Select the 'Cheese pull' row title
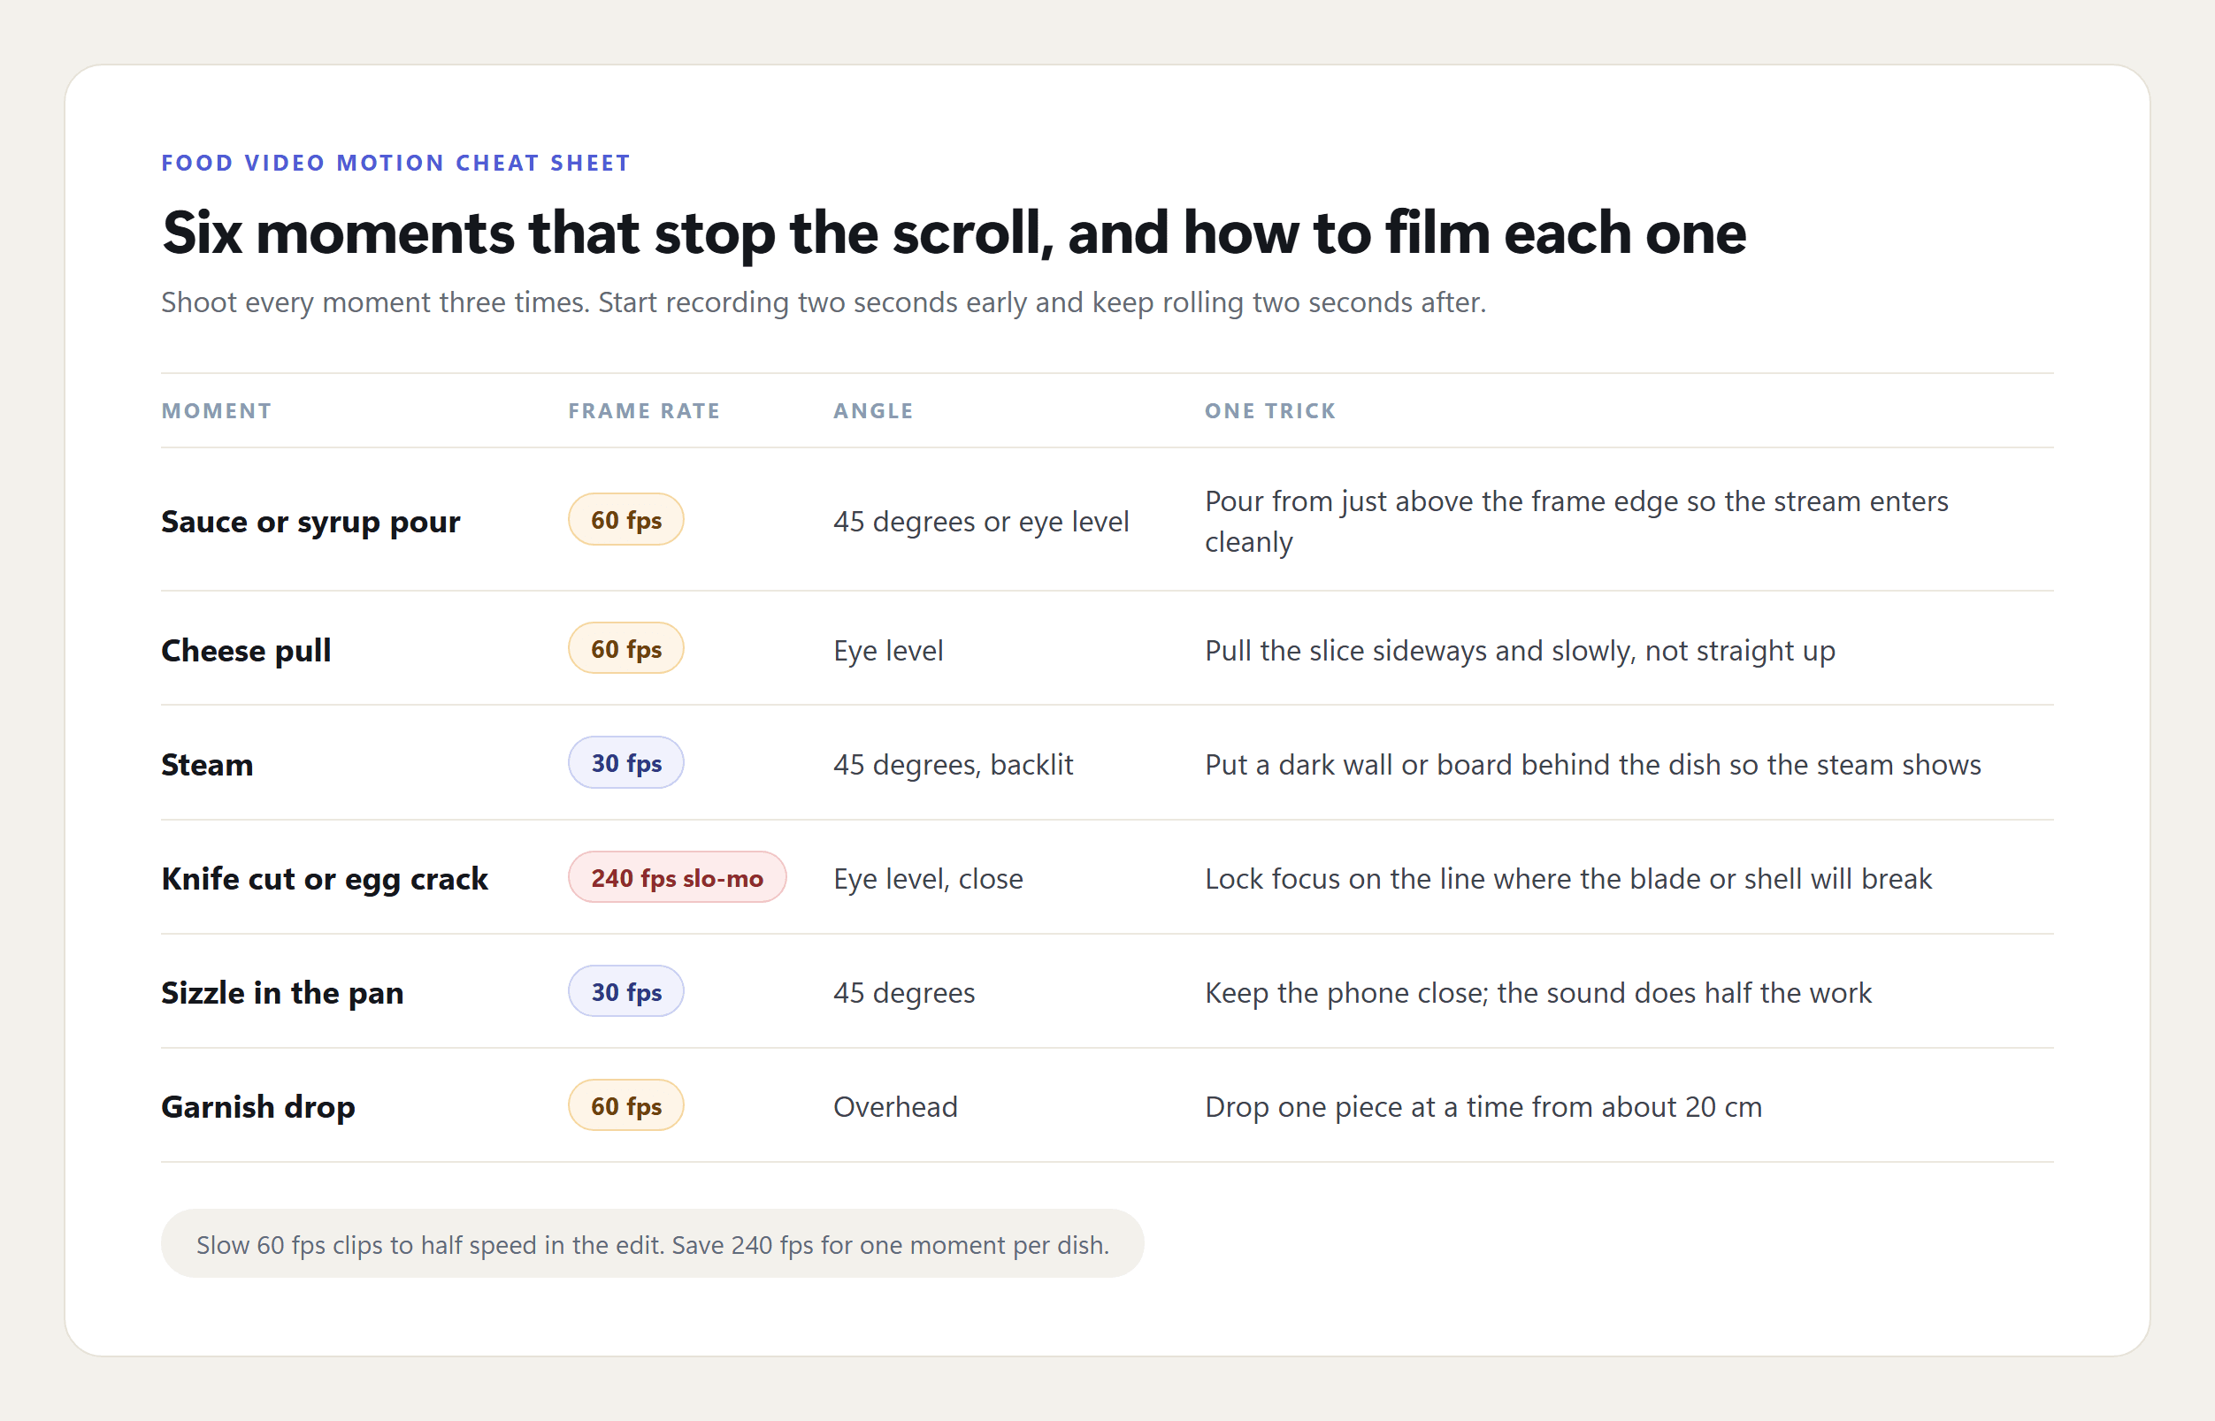This screenshot has width=2215, height=1421. (246, 651)
